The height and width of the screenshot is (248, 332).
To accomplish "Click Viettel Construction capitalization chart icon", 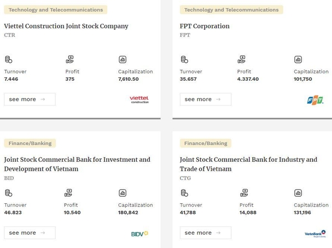I will pyautogui.click(x=123, y=60).
